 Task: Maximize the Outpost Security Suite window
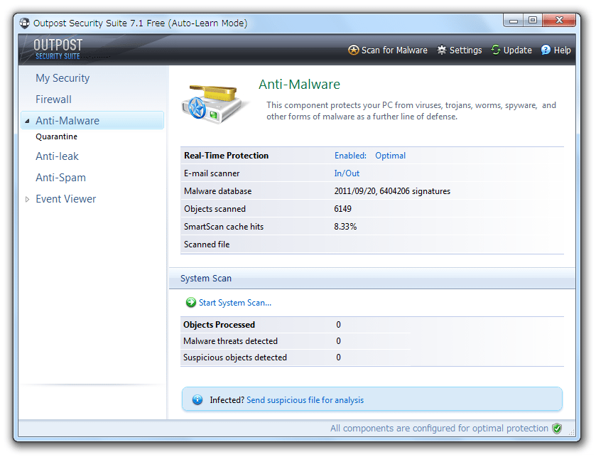click(x=533, y=21)
